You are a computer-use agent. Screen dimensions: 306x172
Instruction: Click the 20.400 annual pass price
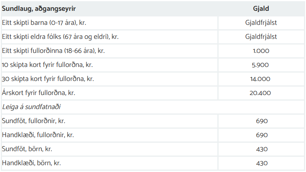click(x=261, y=93)
